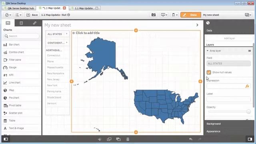
Task: Switch to Custom objects tab icon
Action: coord(21,23)
